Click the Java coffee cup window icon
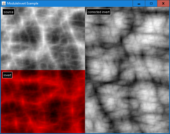 4,3
